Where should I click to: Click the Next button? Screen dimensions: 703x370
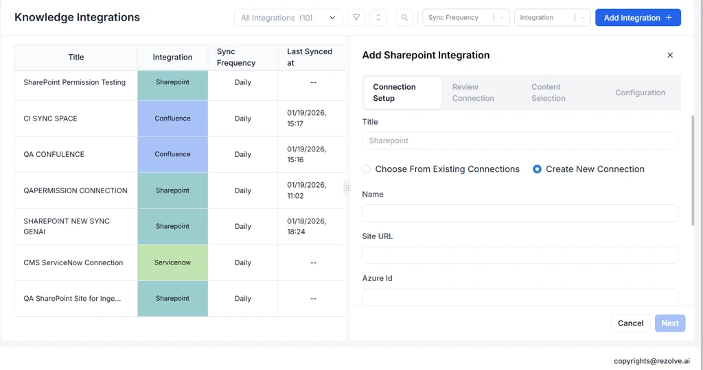click(670, 323)
